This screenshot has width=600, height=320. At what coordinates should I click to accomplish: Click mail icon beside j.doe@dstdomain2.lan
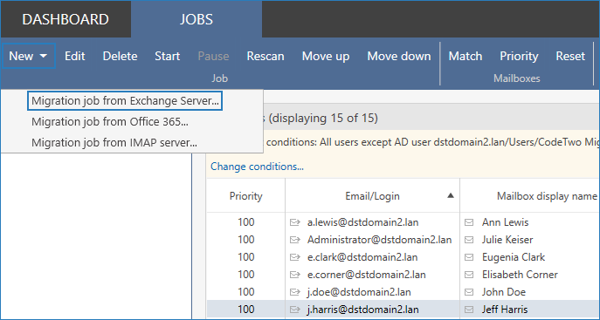pos(294,292)
